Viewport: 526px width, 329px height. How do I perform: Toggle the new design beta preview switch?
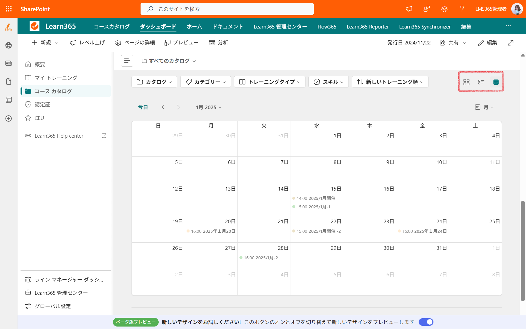pyautogui.click(x=426, y=322)
